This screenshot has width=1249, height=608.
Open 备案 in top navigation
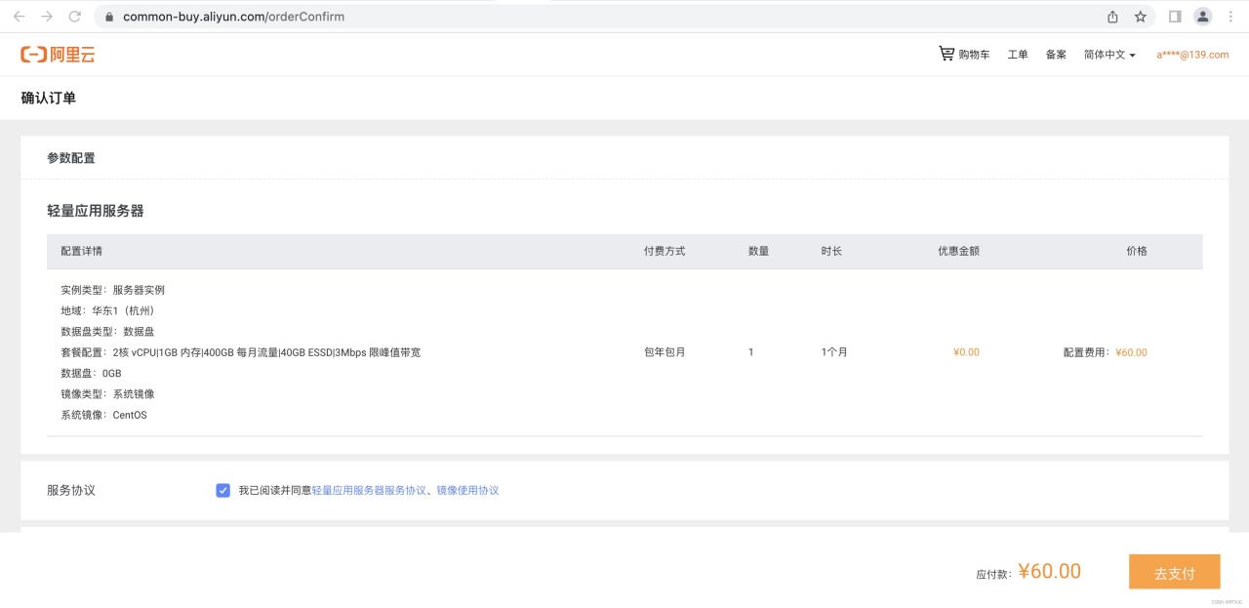tap(1056, 55)
